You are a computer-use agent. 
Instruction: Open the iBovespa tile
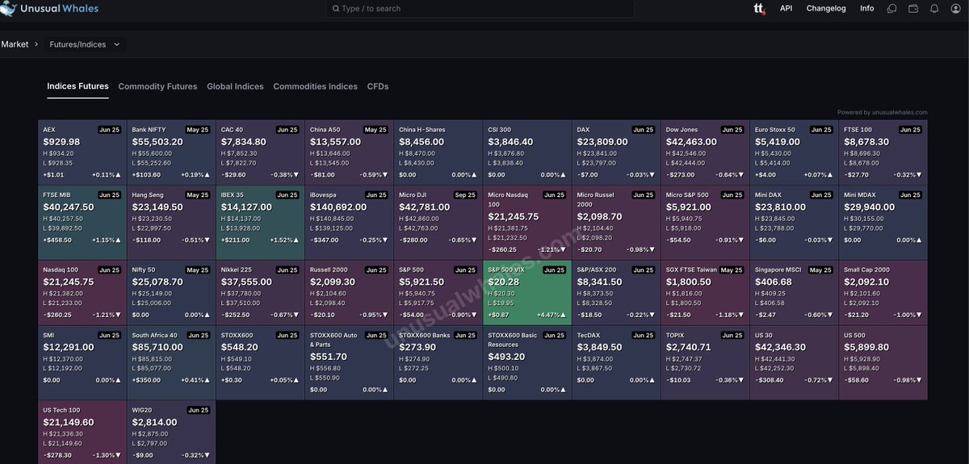(350, 224)
